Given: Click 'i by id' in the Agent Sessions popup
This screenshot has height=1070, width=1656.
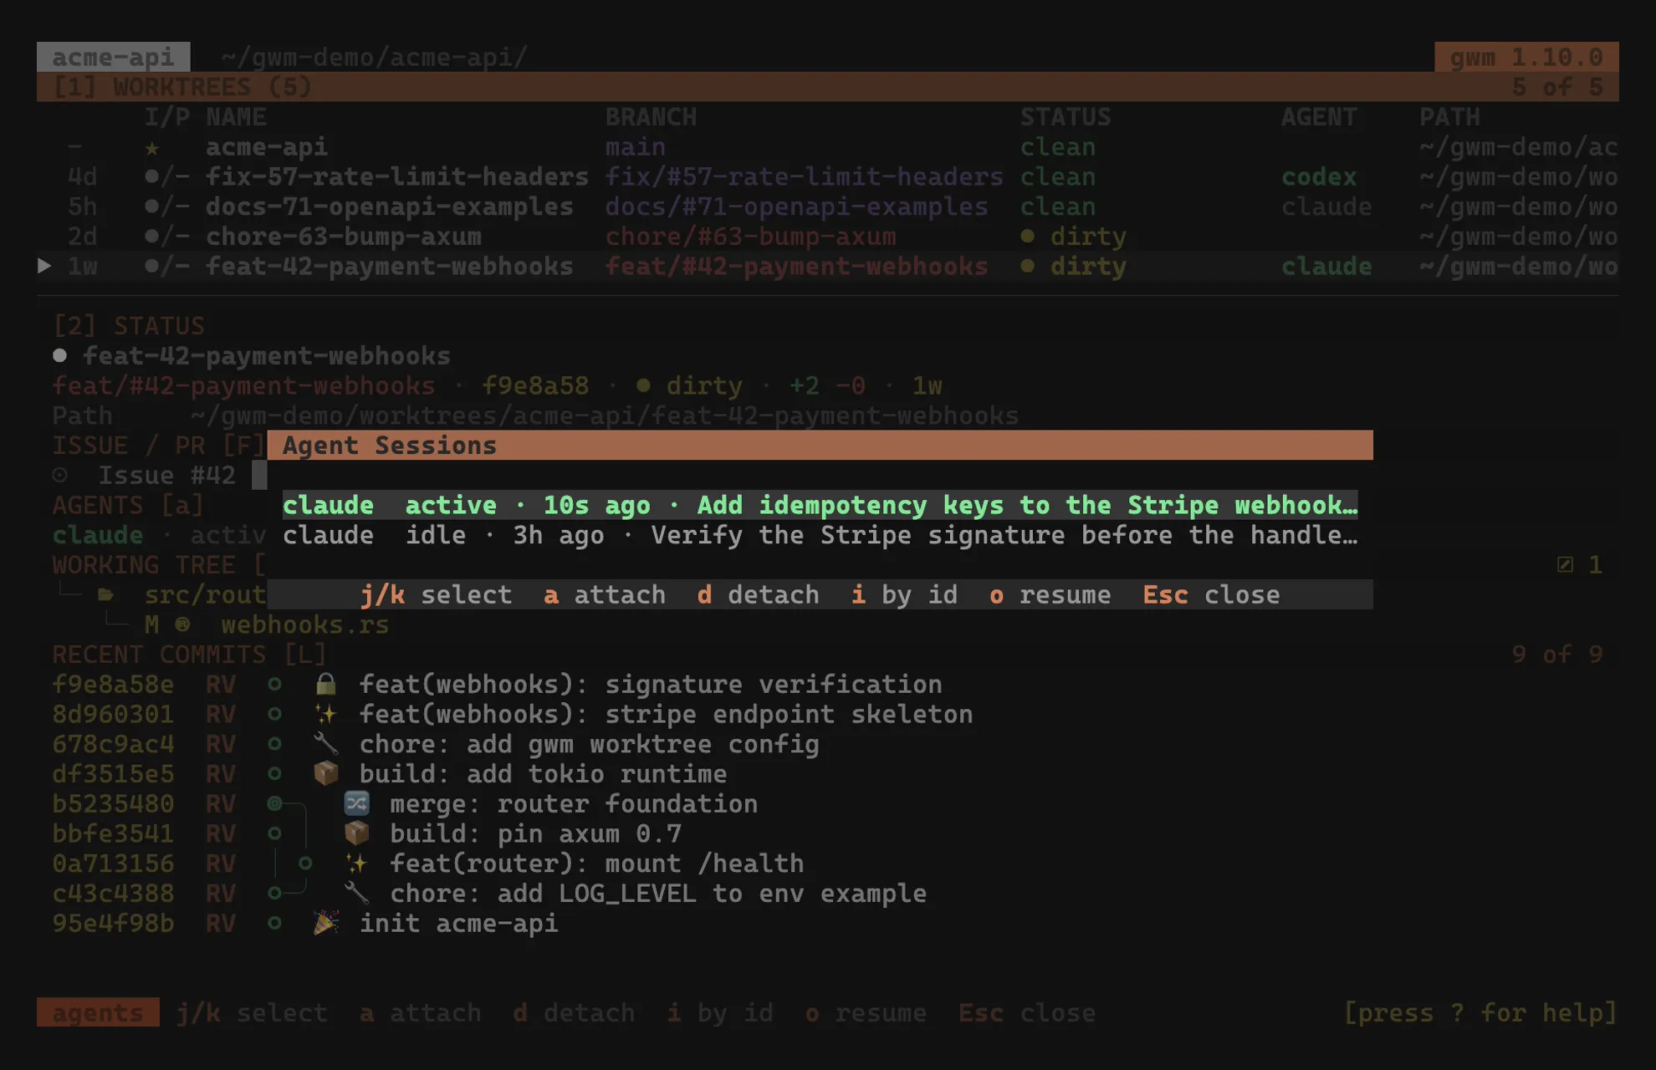Looking at the screenshot, I should pyautogui.click(x=904, y=595).
